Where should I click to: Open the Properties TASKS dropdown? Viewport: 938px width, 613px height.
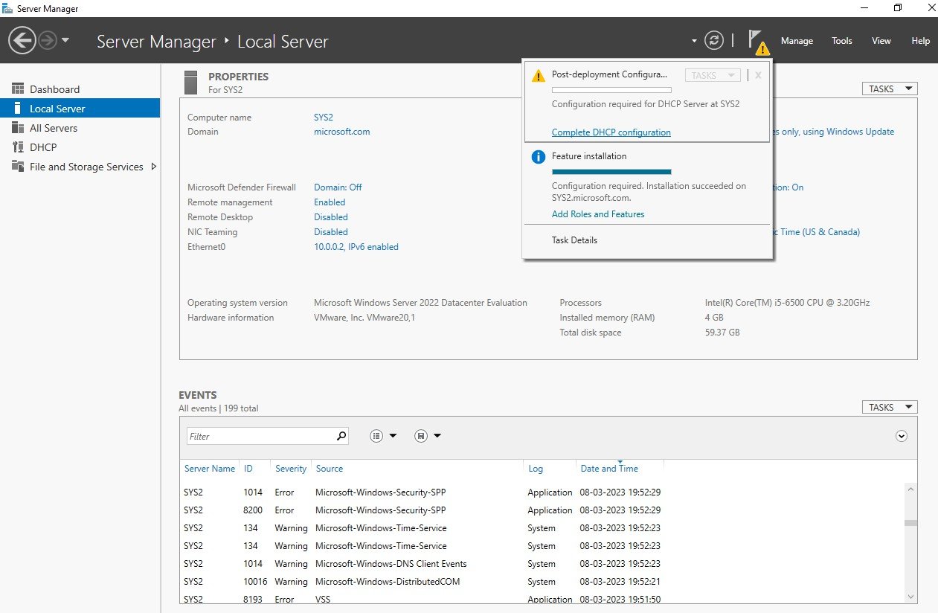pos(890,89)
